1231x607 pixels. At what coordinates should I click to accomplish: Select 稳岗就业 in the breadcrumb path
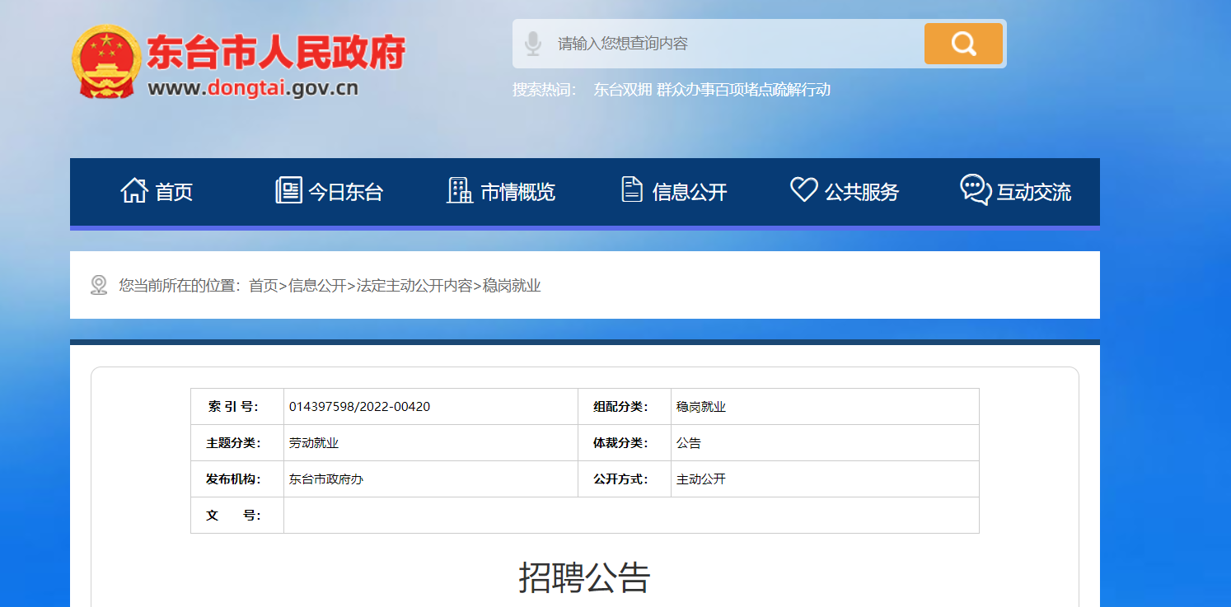[x=512, y=286]
